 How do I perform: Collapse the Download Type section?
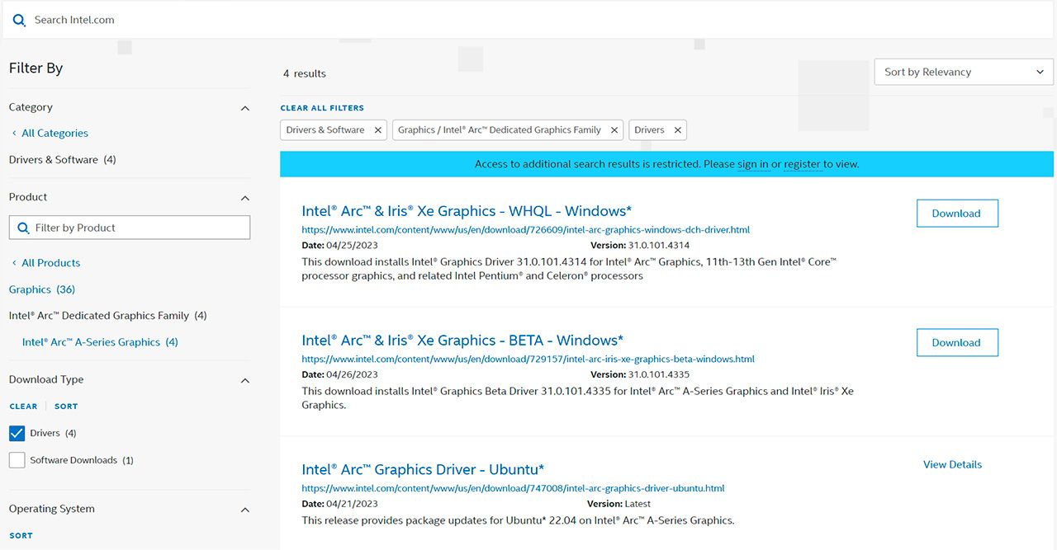click(x=244, y=380)
